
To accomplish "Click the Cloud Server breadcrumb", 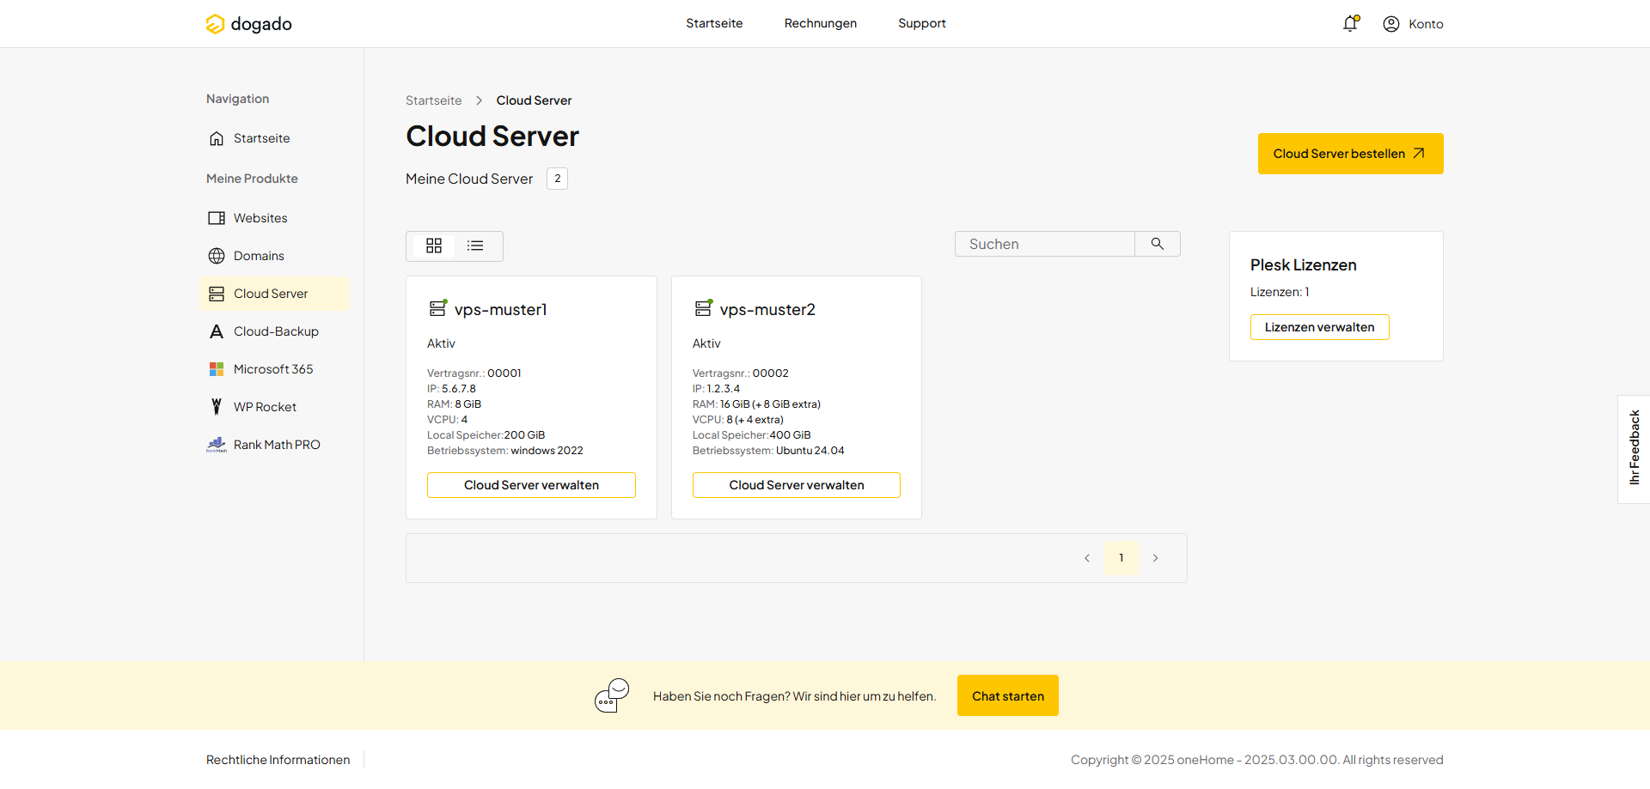I will pos(534,100).
